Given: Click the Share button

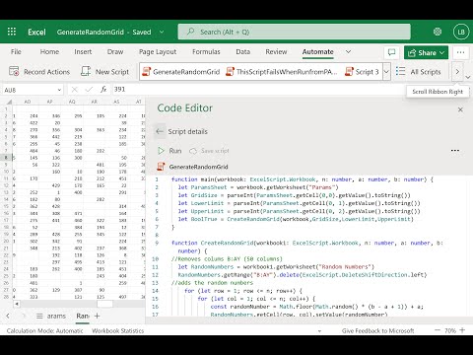Looking at the screenshot, I should (x=426, y=52).
